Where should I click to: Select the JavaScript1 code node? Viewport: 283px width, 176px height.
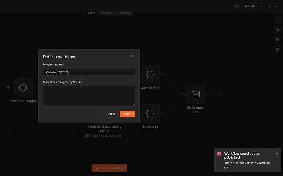click(150, 74)
